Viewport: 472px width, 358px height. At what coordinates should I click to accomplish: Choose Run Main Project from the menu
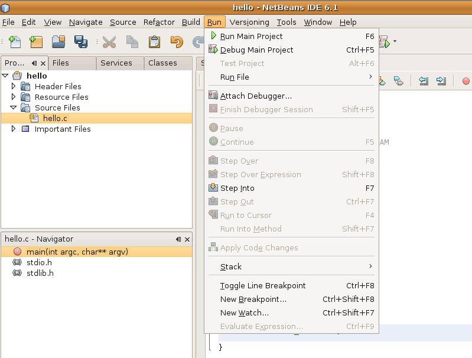(x=291, y=36)
